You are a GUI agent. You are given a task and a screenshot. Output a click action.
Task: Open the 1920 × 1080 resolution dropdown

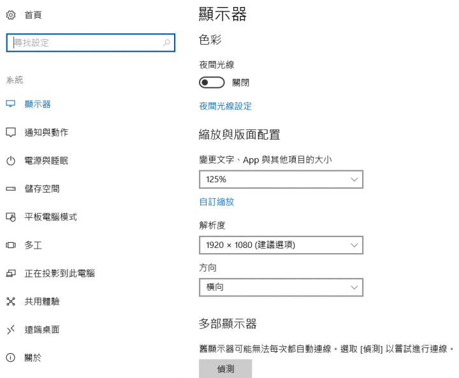(281, 245)
